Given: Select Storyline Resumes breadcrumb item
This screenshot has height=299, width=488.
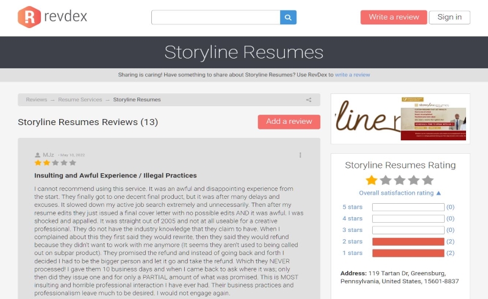Looking at the screenshot, I should pyautogui.click(x=137, y=99).
